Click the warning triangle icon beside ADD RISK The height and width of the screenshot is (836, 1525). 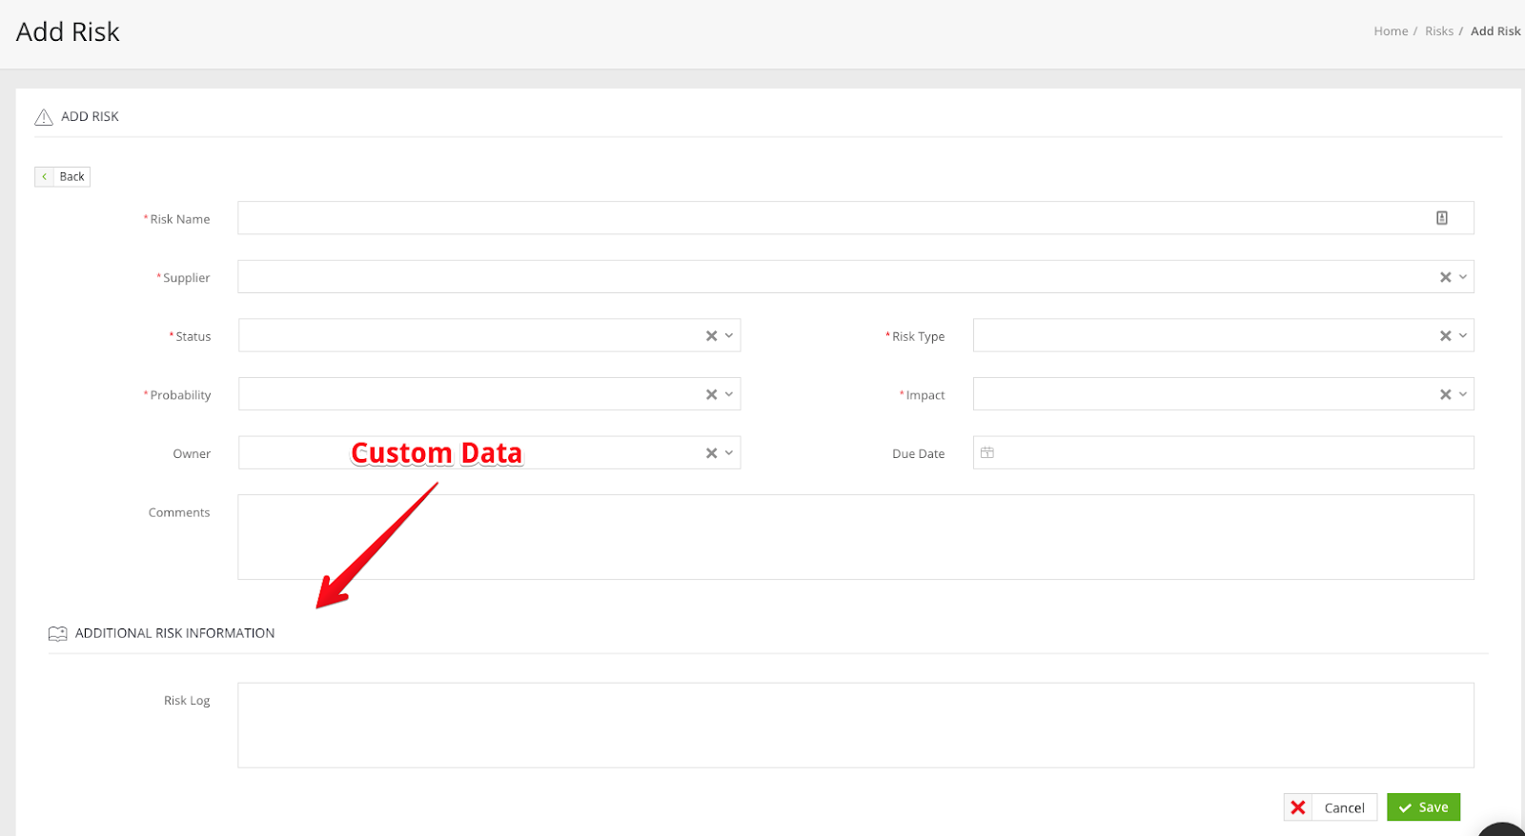44,117
